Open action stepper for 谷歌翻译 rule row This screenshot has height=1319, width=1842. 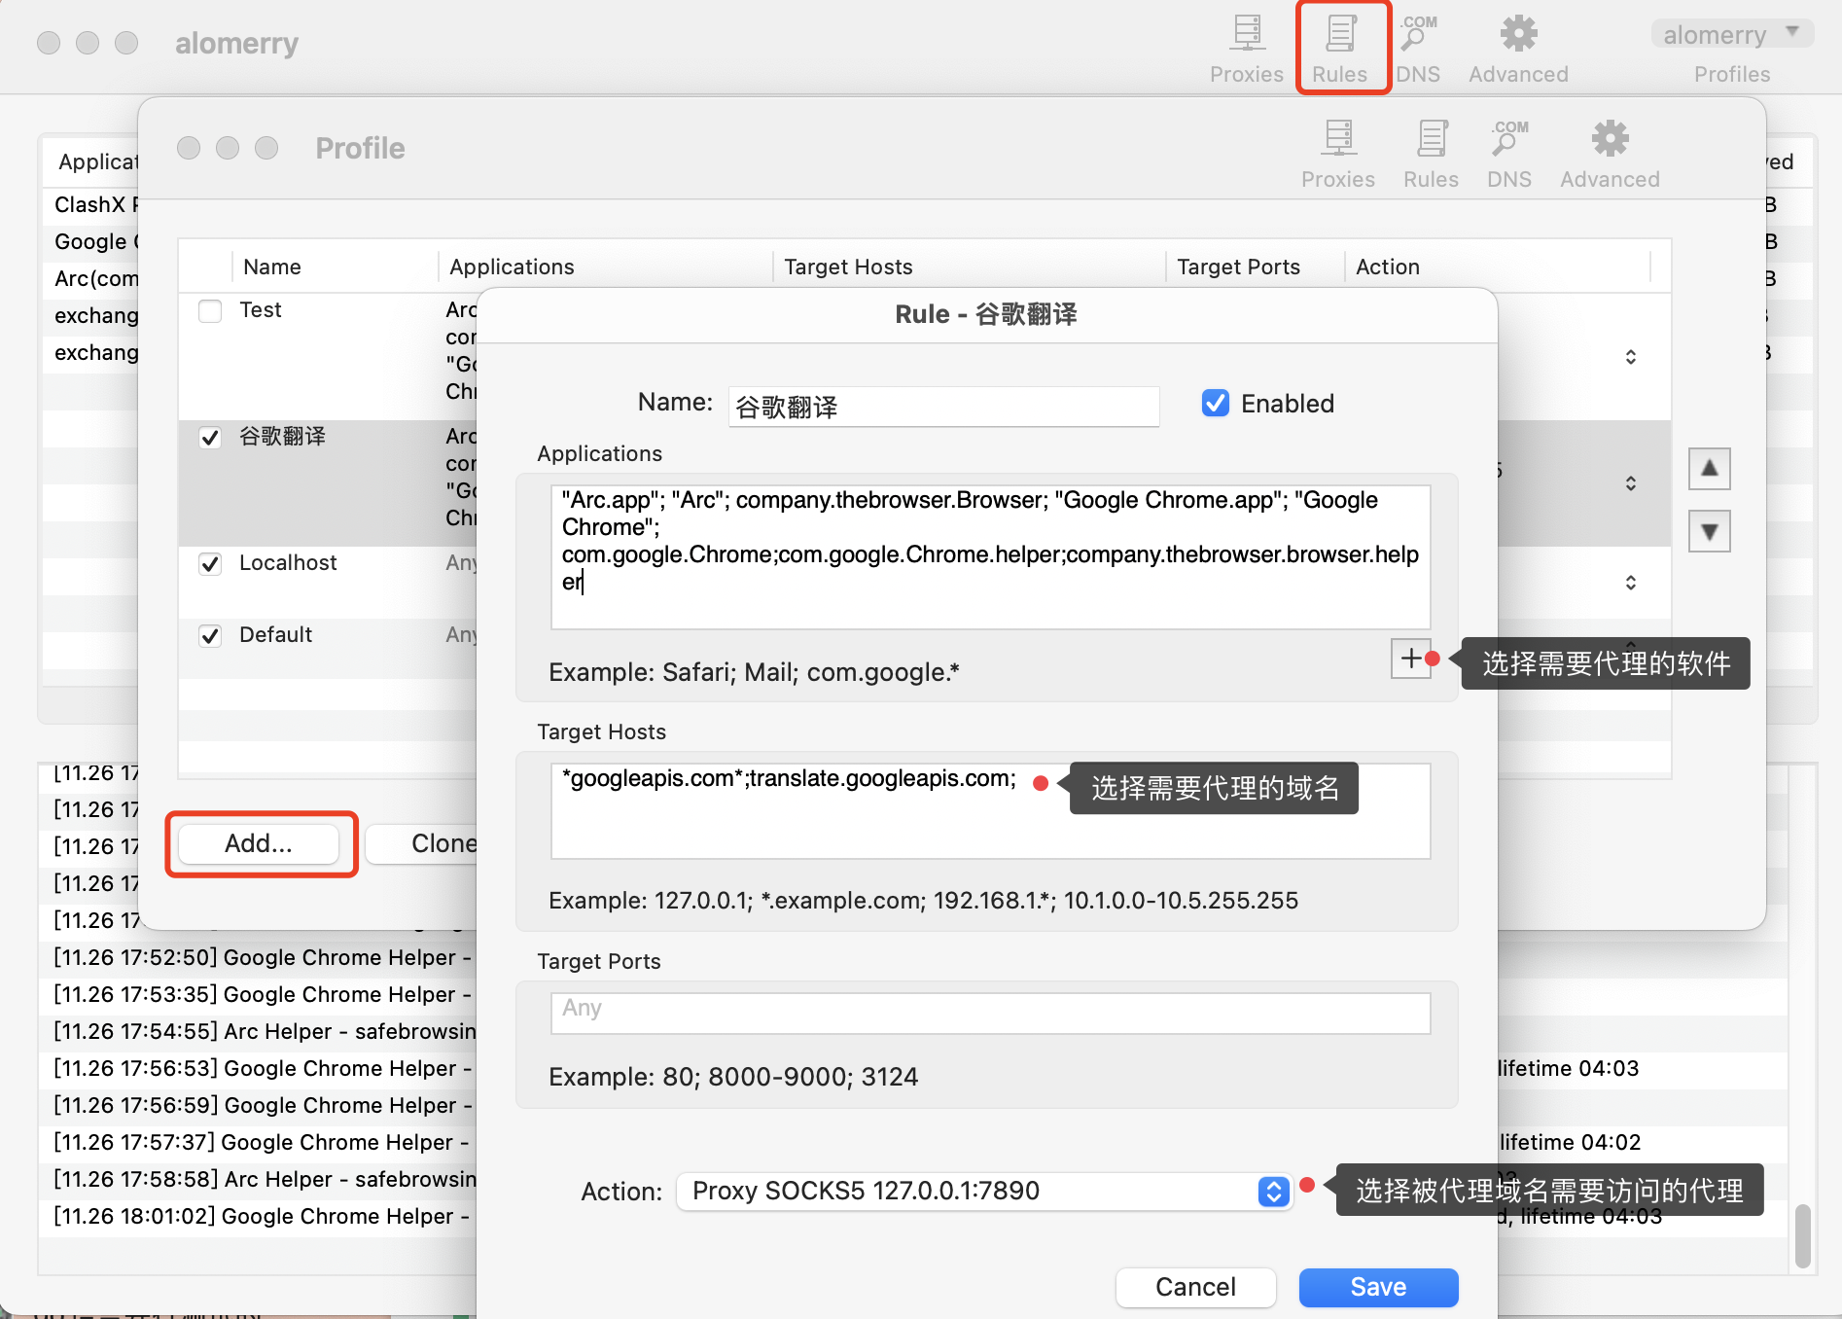tap(1631, 483)
